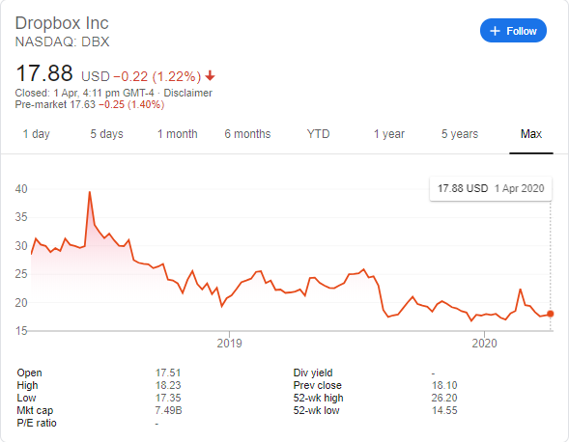
Task: Click the blue Follow button
Action: click(513, 31)
